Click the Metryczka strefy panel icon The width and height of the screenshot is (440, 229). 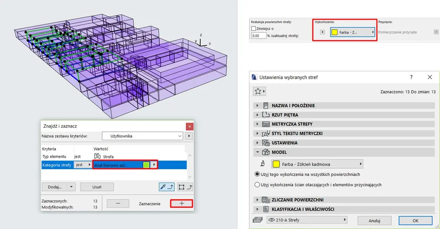[x=266, y=124]
